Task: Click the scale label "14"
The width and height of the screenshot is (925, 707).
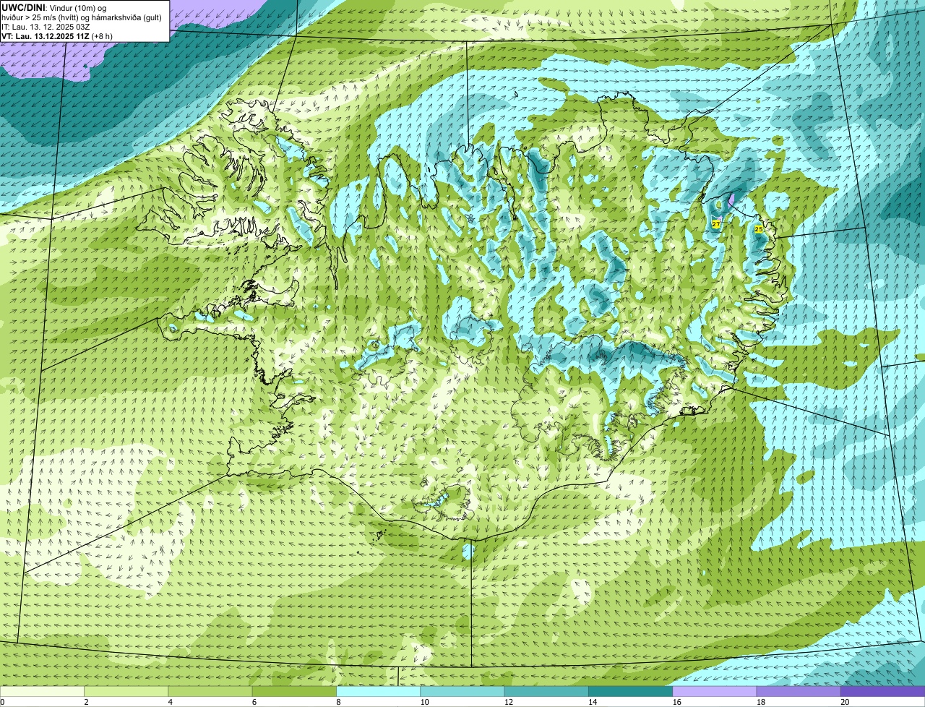Action: 593,702
